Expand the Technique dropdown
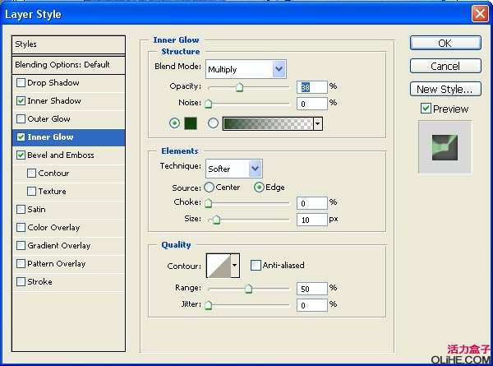 [x=233, y=169]
